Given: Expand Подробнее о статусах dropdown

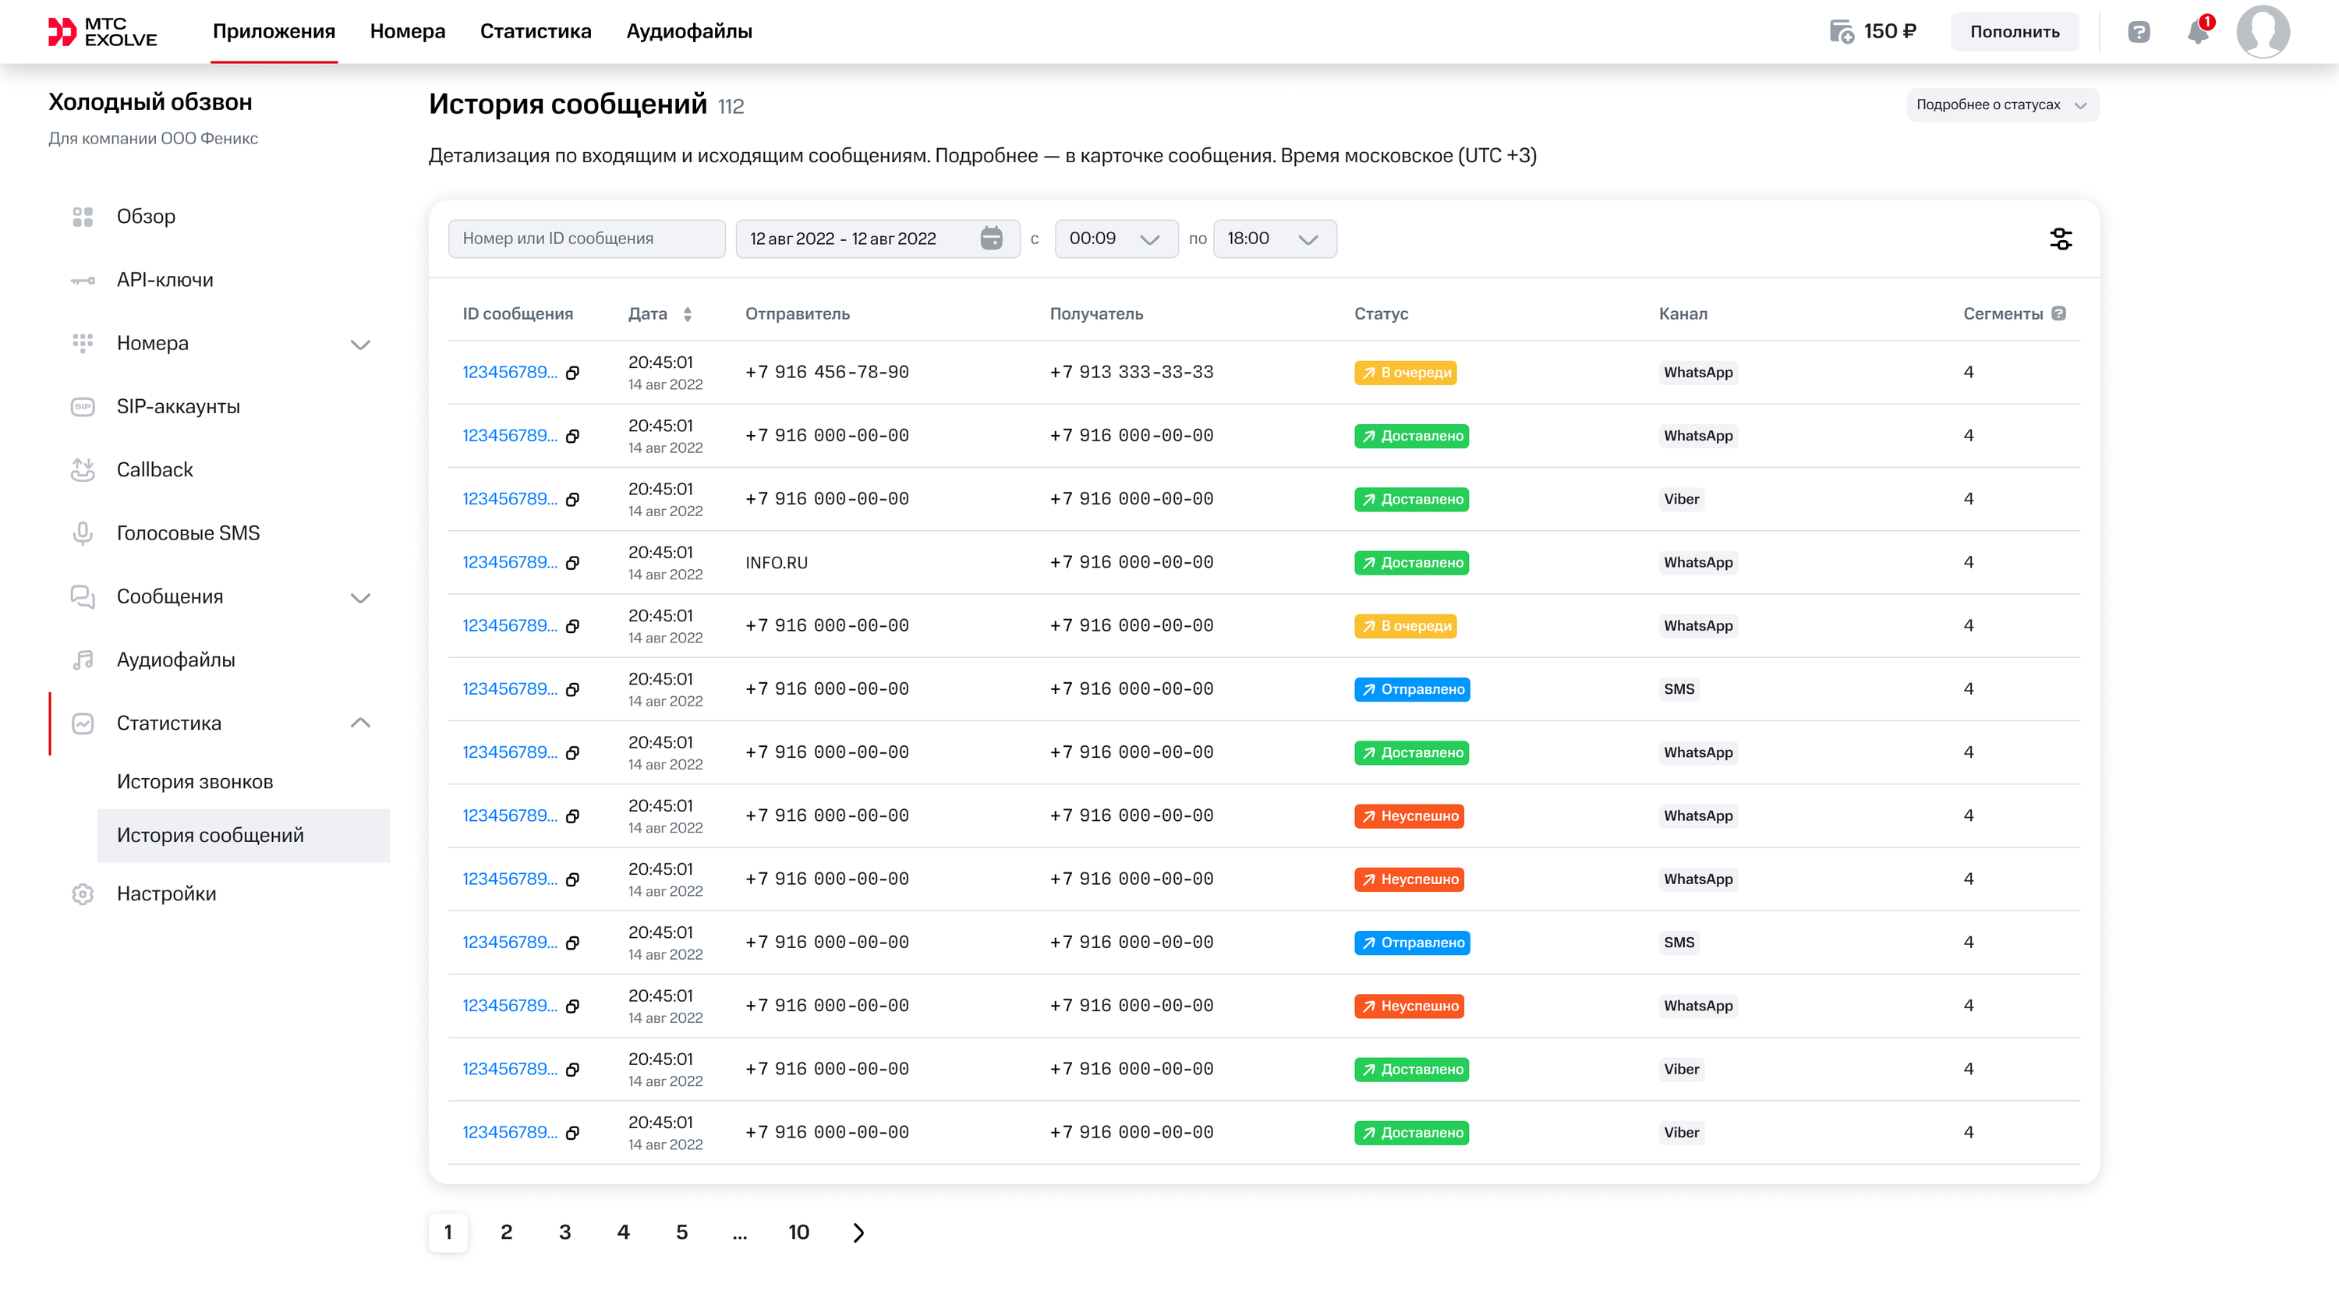Looking at the screenshot, I should pyautogui.click(x=2002, y=104).
